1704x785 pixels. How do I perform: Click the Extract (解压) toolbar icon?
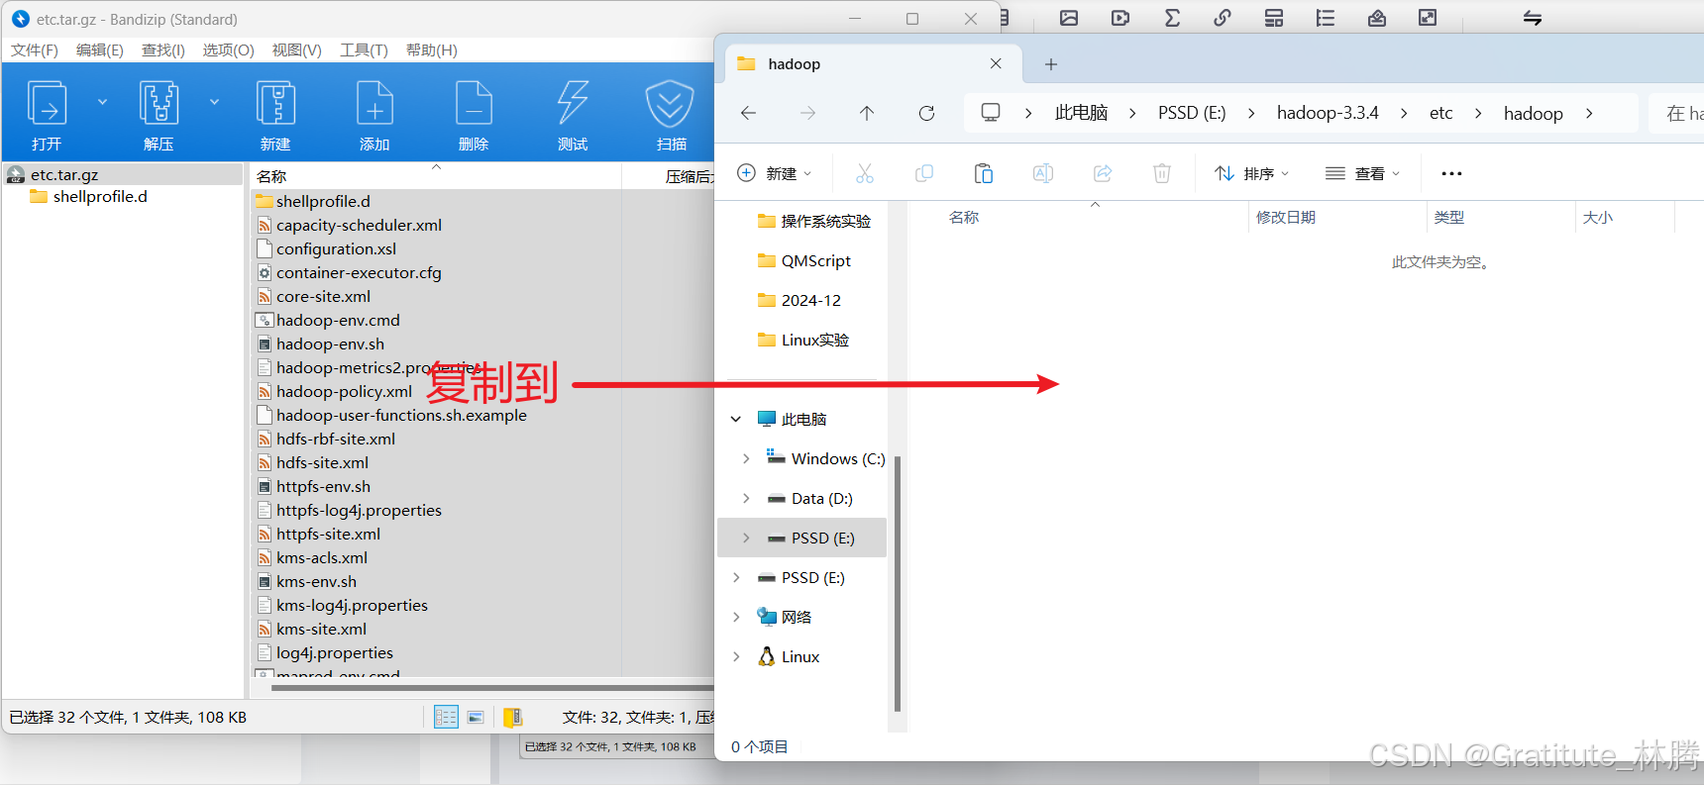159,104
